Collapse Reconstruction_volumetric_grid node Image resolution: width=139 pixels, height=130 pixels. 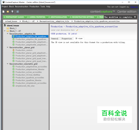click(x=8, y=64)
